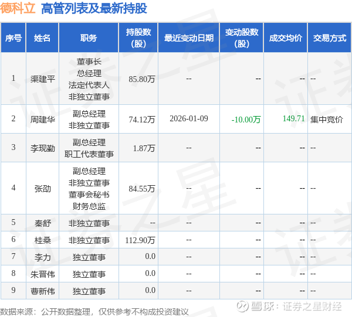Viewport: 352px width, 317px height.
Task: Select the 最近变动日期 column header
Action: pos(189,38)
